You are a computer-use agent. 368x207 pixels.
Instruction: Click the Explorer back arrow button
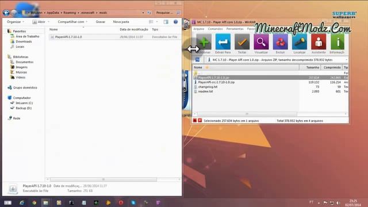click(6, 13)
